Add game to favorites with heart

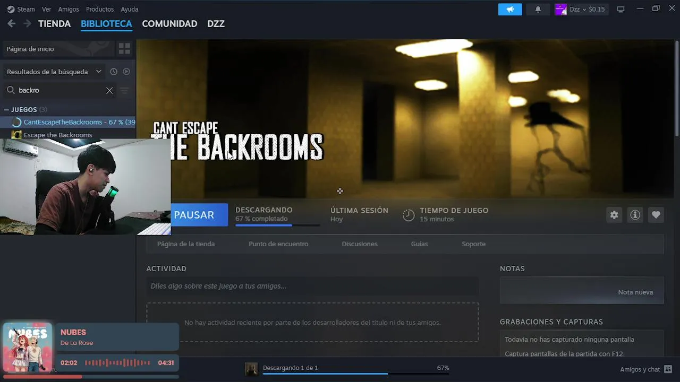point(656,215)
